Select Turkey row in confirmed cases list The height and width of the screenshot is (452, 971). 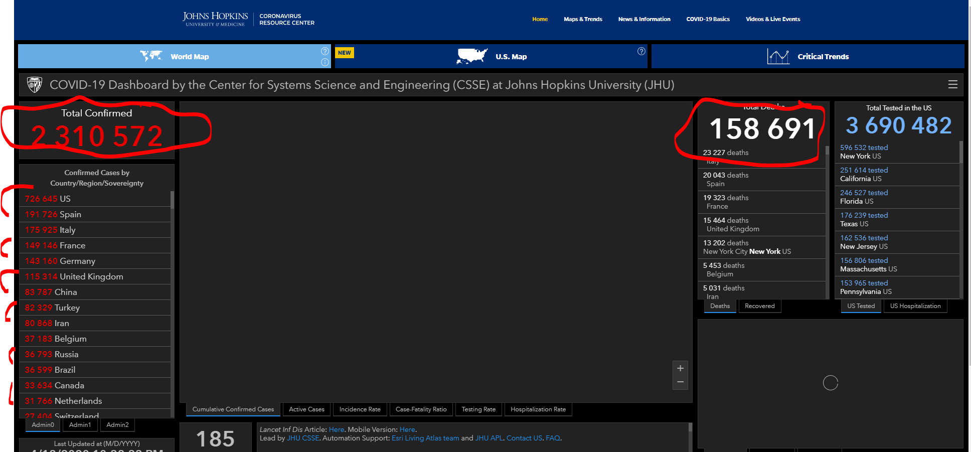pos(95,308)
